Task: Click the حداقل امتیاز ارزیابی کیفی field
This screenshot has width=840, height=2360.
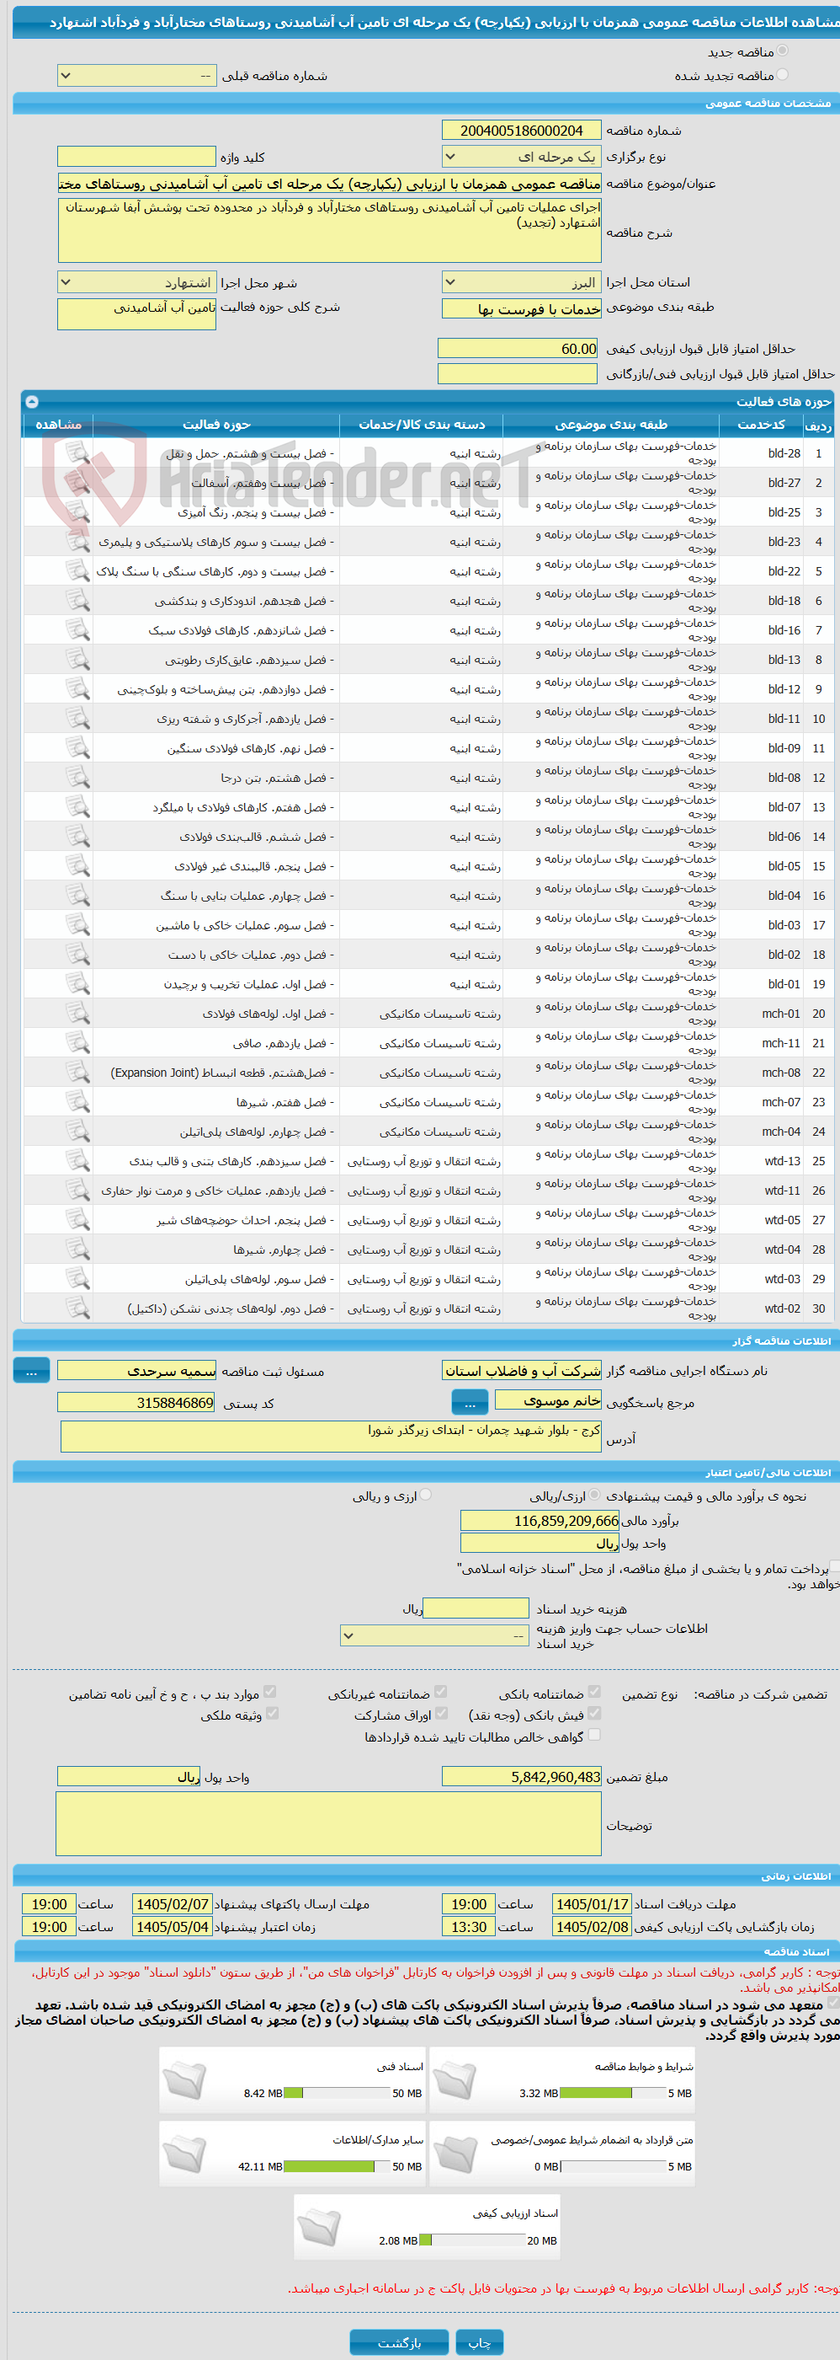Action: pyautogui.click(x=518, y=348)
